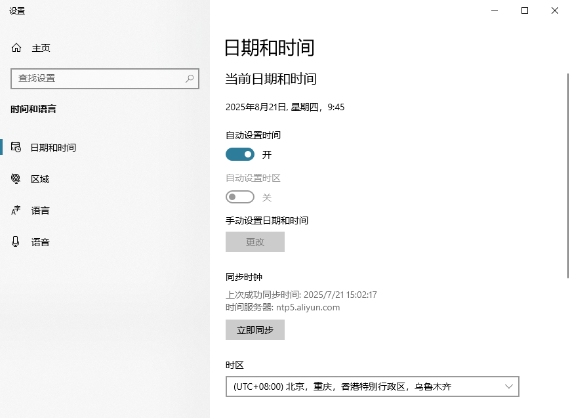Click the magnifier icon in the search box

(x=190, y=78)
